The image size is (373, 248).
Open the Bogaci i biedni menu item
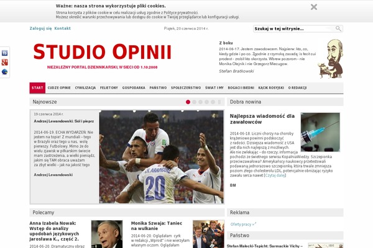(x=241, y=88)
